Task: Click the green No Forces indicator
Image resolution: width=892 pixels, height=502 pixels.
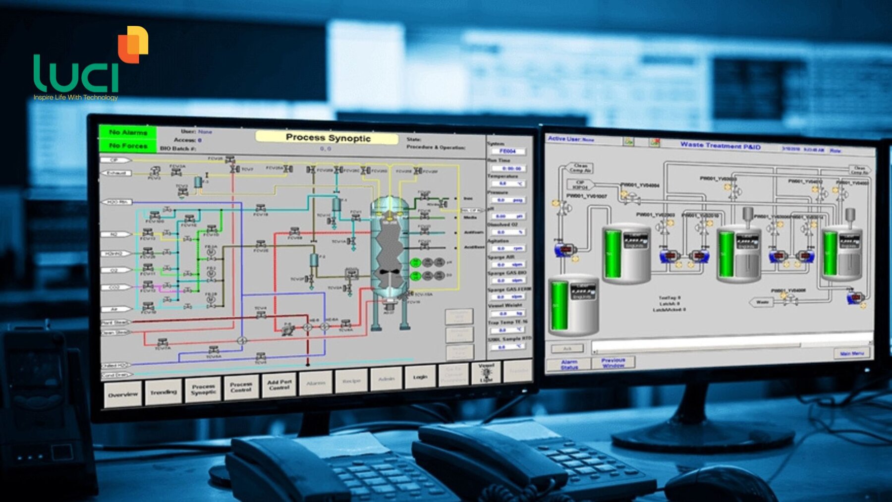Action: (x=128, y=146)
